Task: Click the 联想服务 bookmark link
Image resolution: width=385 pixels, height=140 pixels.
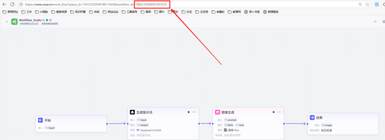Action: click(271, 12)
